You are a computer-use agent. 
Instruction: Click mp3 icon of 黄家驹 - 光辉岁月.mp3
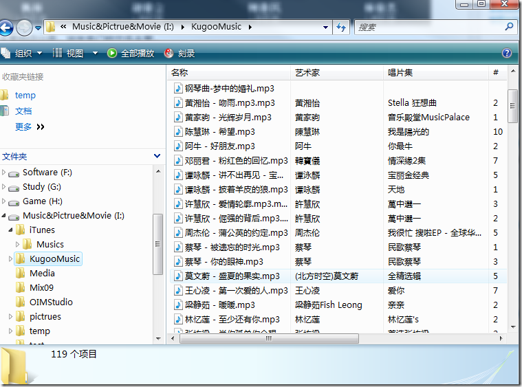(x=178, y=117)
